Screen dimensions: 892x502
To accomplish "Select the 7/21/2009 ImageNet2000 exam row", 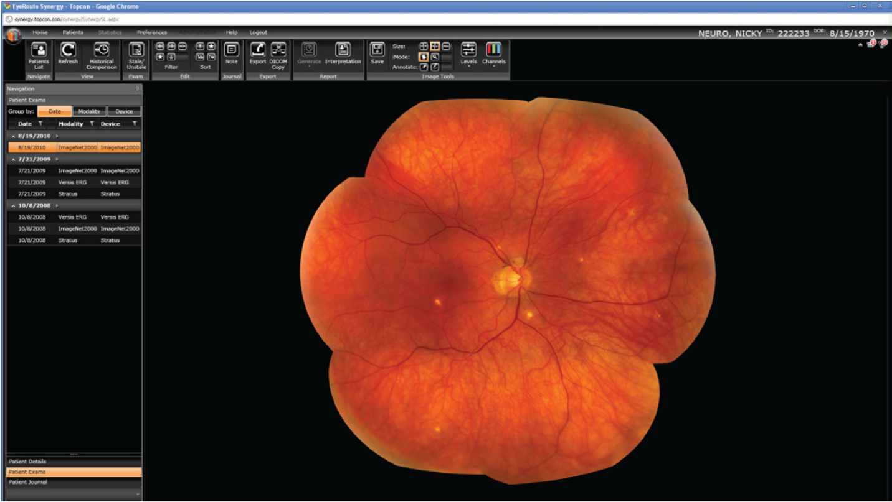I will pyautogui.click(x=74, y=170).
